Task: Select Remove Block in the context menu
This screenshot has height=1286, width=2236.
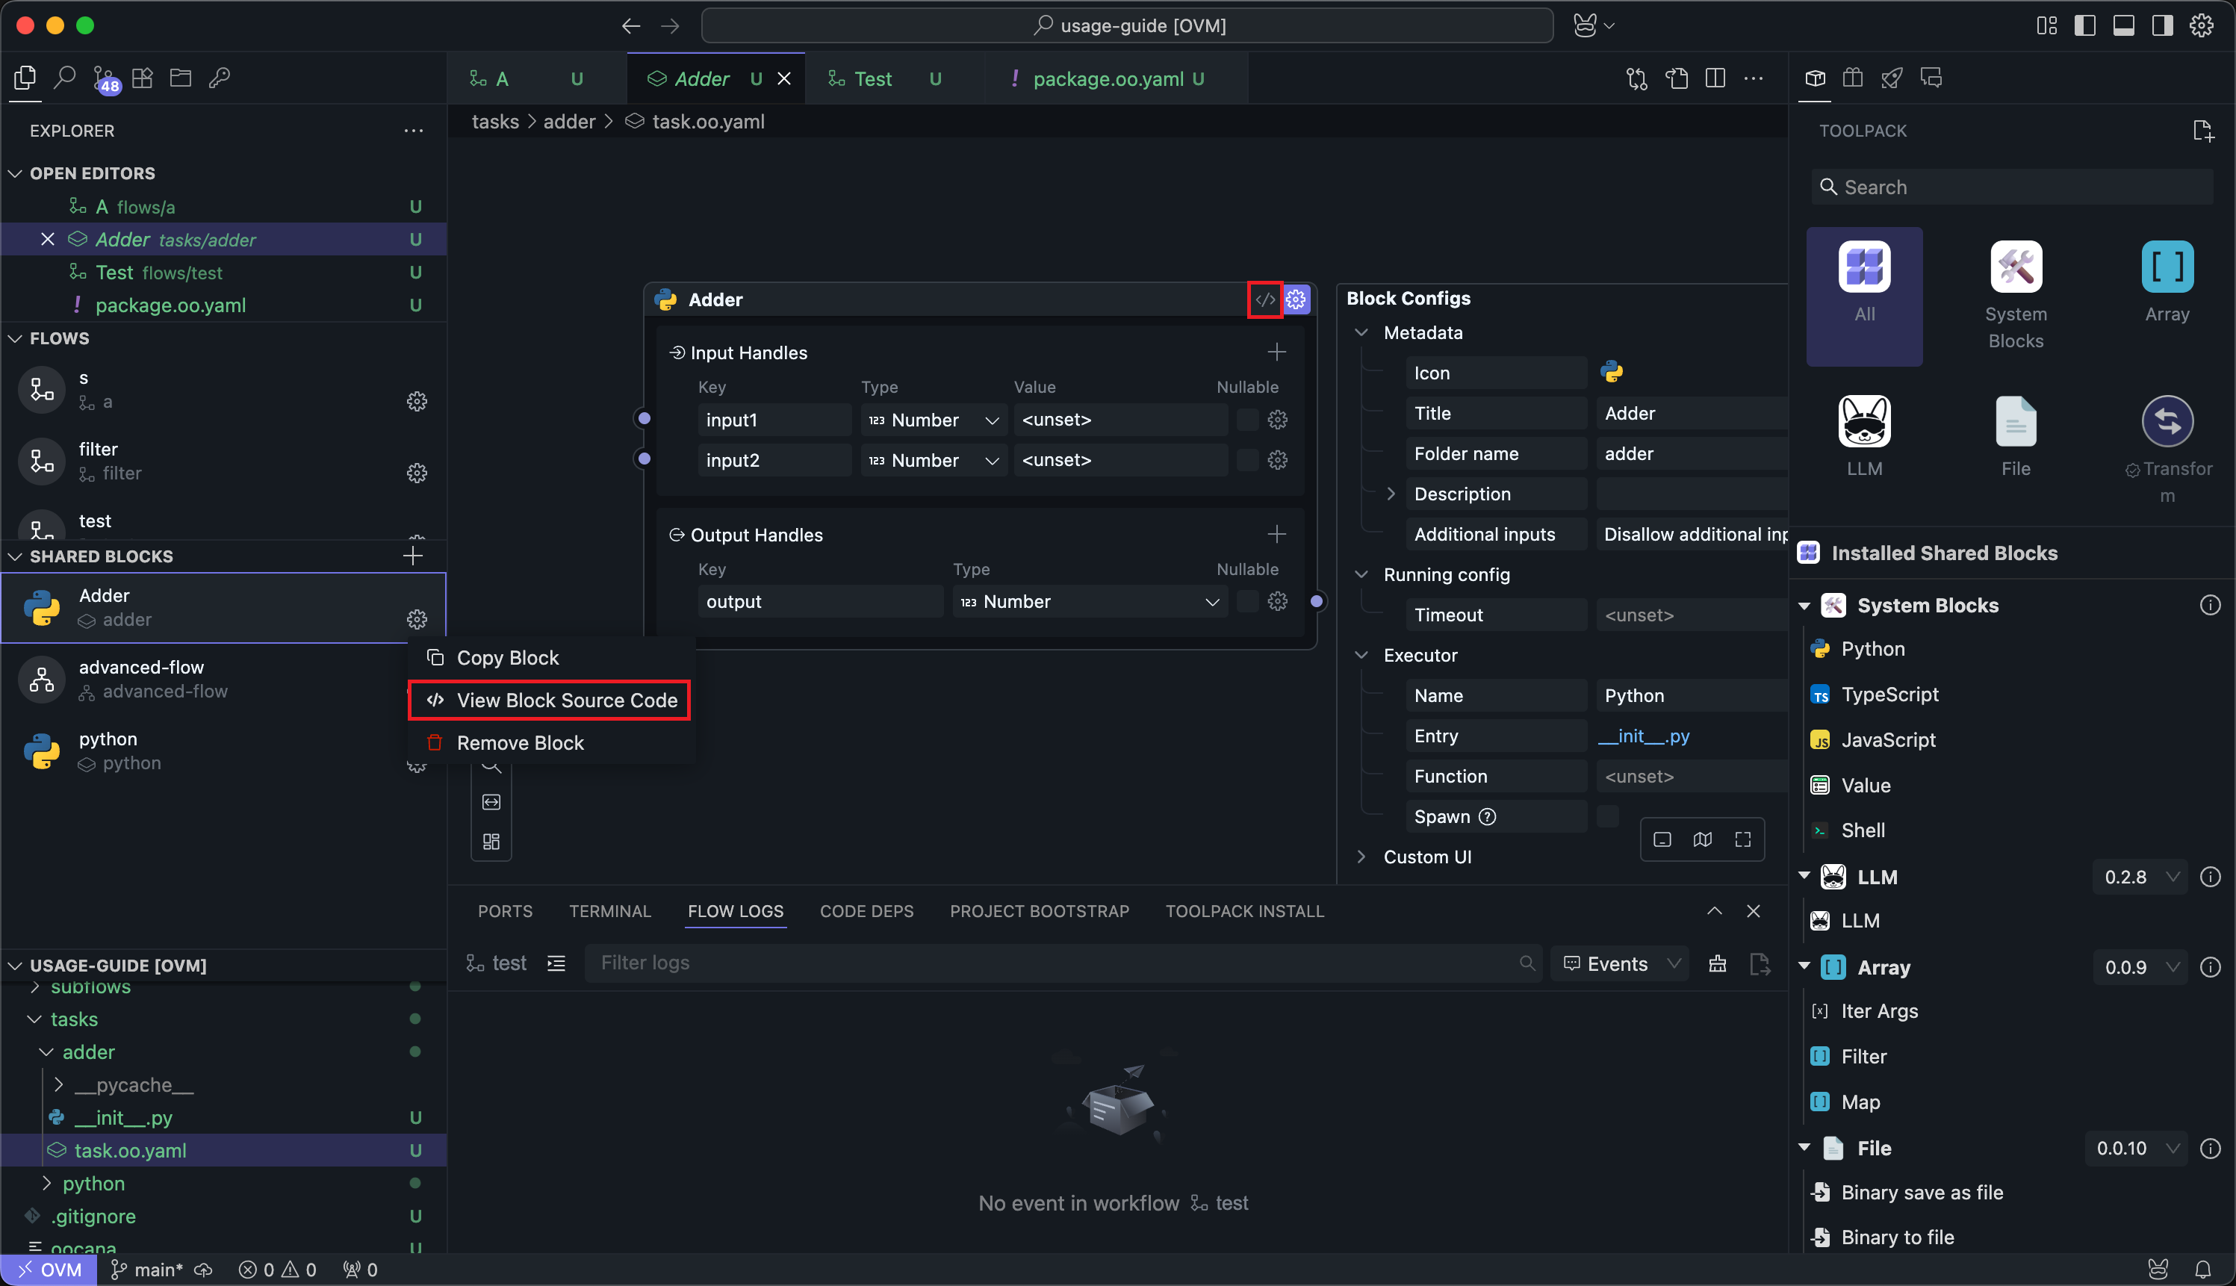Action: point(520,743)
